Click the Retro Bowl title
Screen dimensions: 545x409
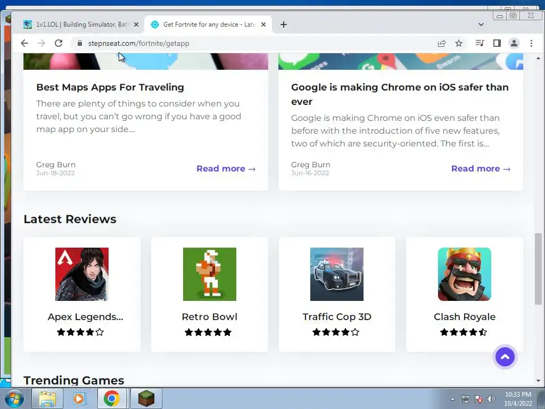[210, 316]
